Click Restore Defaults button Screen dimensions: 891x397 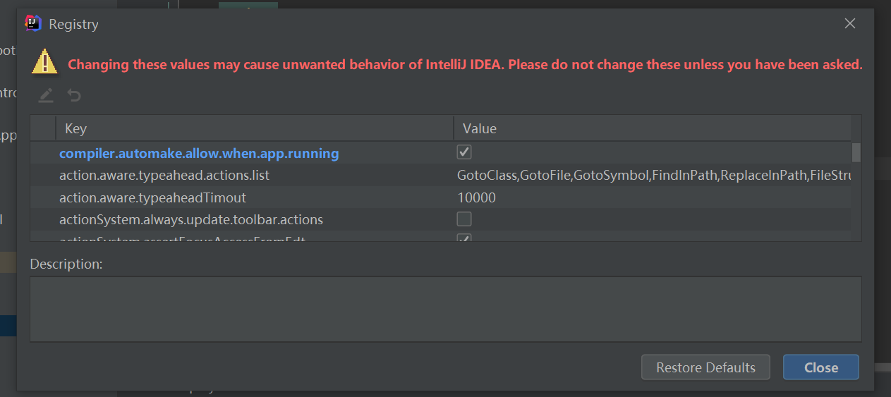click(705, 367)
